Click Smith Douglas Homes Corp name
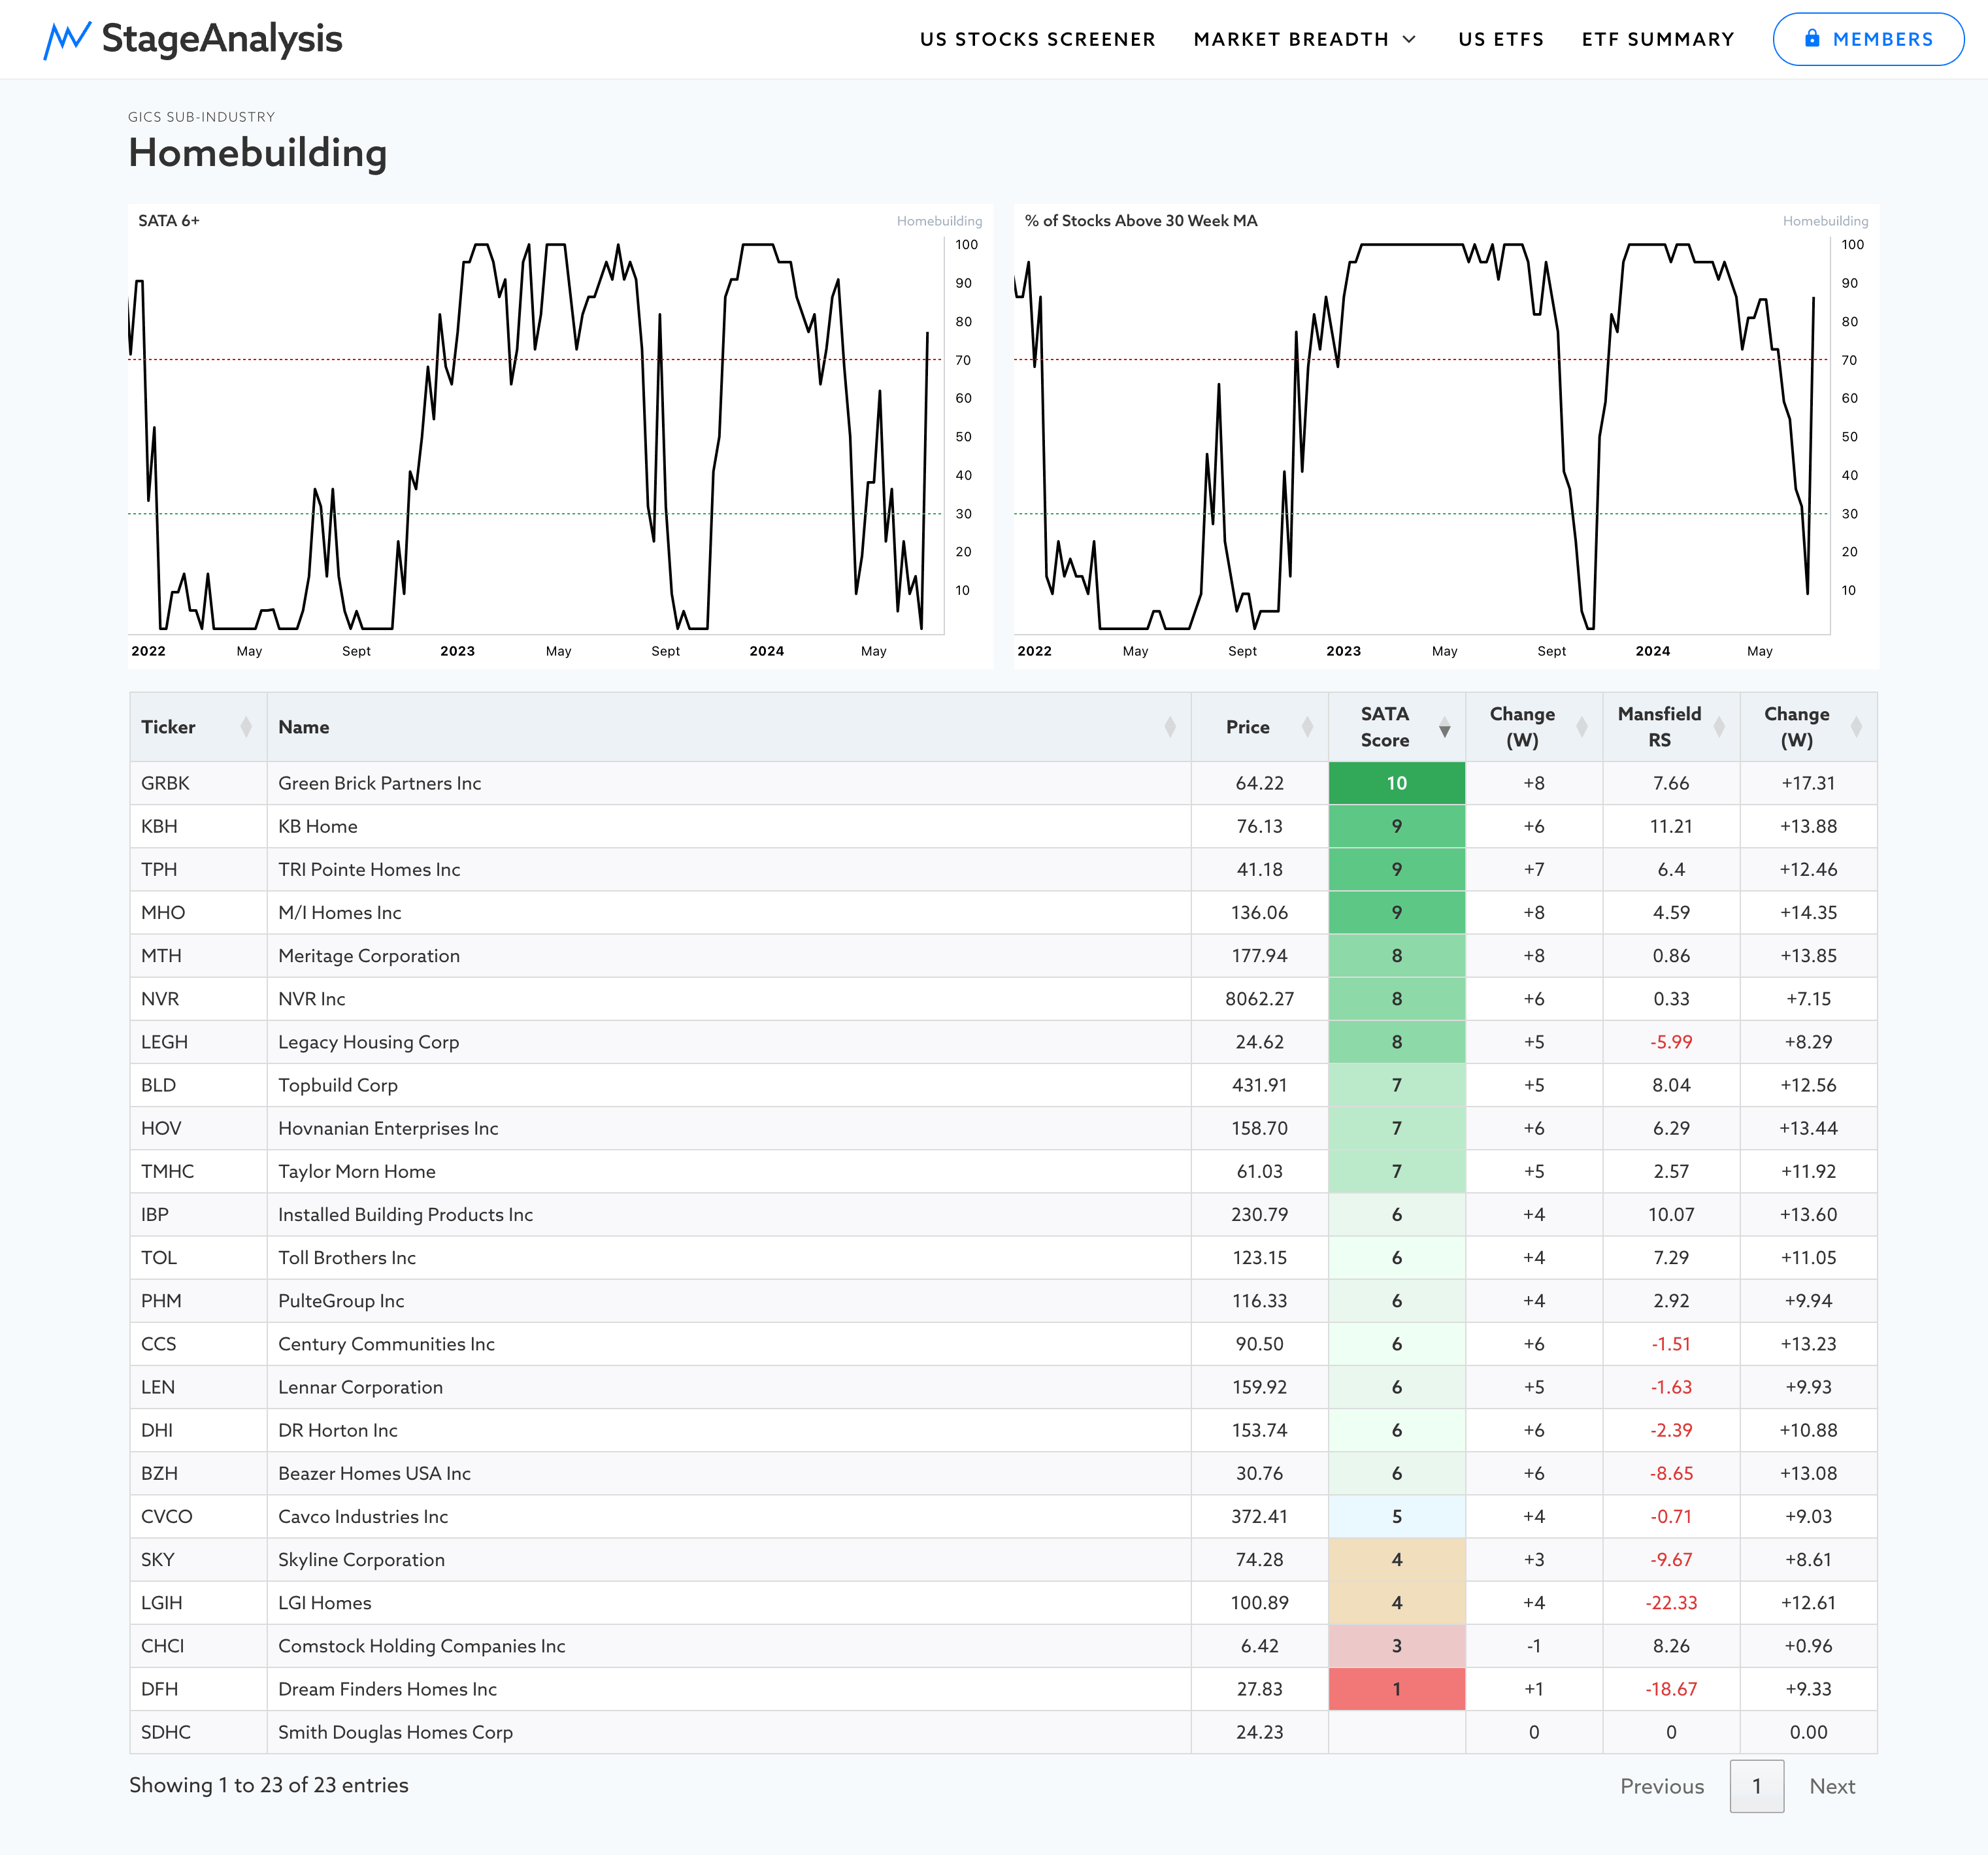 (395, 1732)
